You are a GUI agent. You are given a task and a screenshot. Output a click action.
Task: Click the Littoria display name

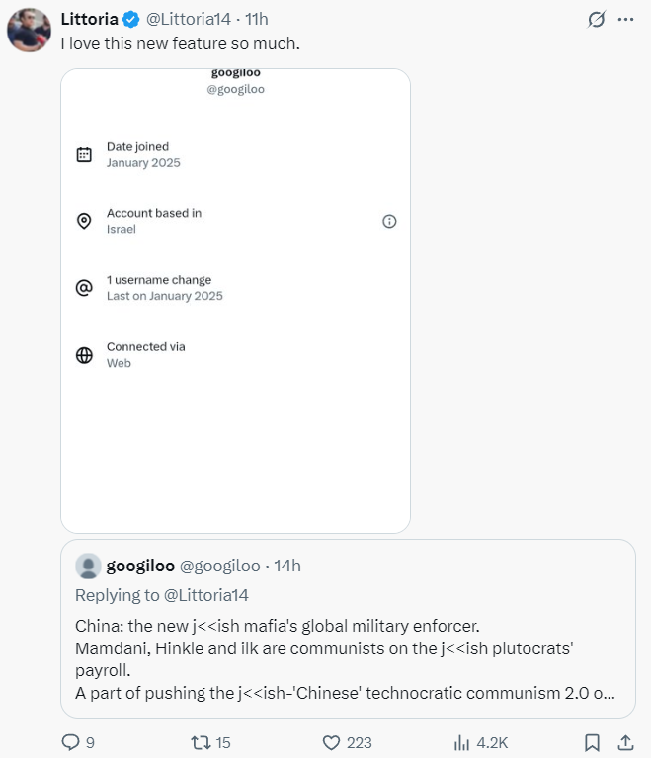89,20
